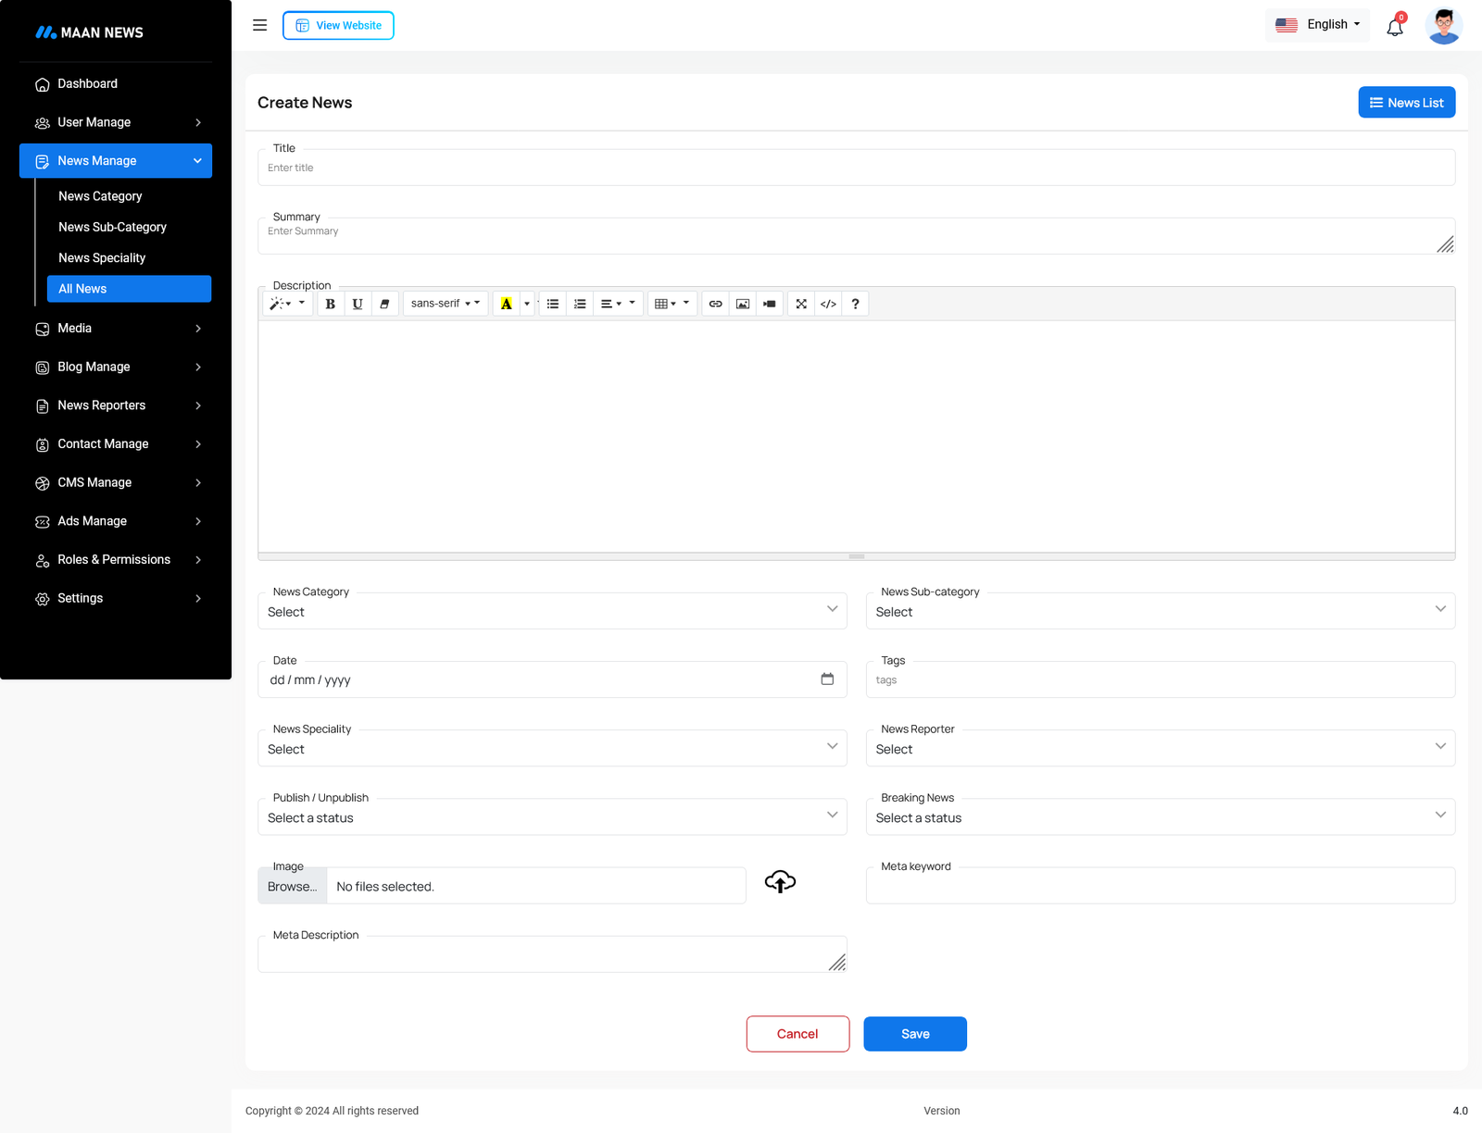
Task: Insert a link using the editor toolbar
Action: coord(715,304)
